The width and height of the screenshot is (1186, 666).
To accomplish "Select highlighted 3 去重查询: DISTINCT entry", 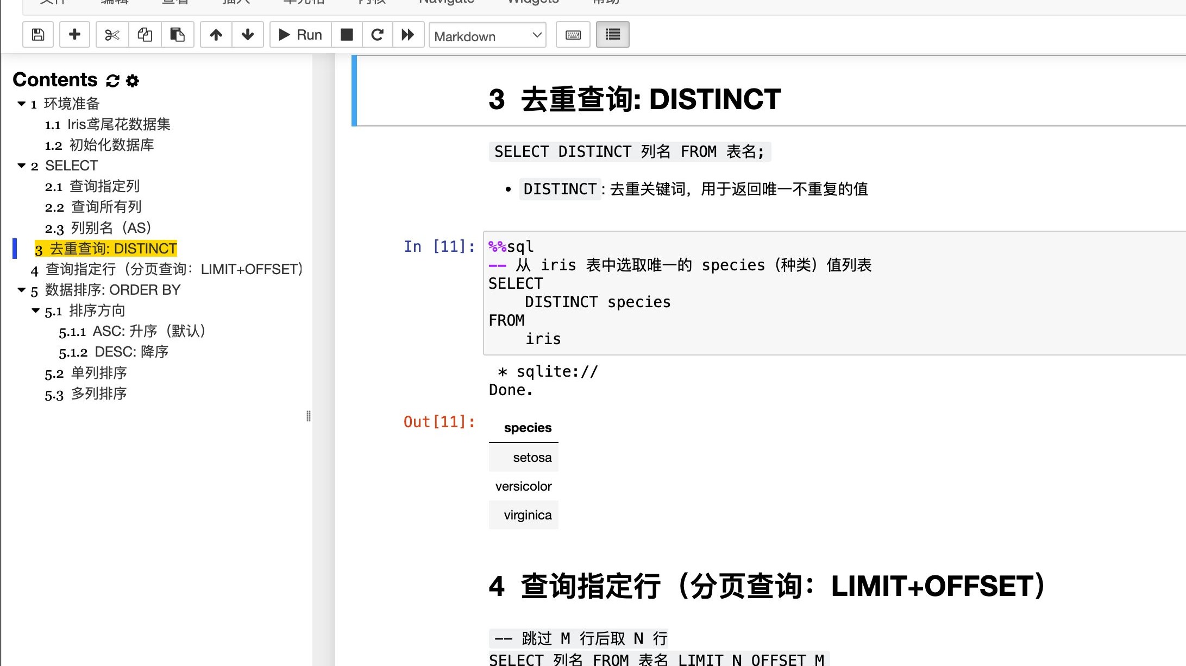I will [x=106, y=249].
